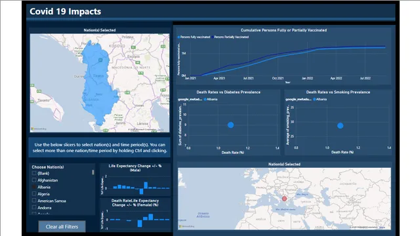The width and height of the screenshot is (420, 236).
Task: Click the Jan 2021 axis label
Action: tap(190, 79)
